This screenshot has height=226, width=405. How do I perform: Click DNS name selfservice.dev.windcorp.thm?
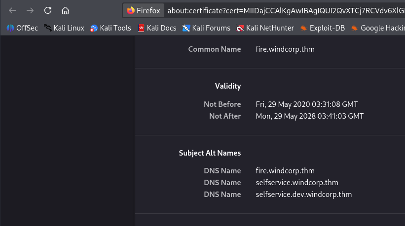pos(304,194)
